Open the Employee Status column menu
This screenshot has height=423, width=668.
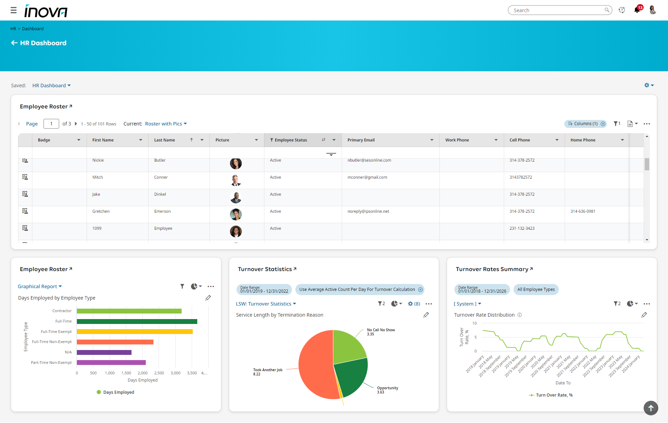(x=334, y=140)
